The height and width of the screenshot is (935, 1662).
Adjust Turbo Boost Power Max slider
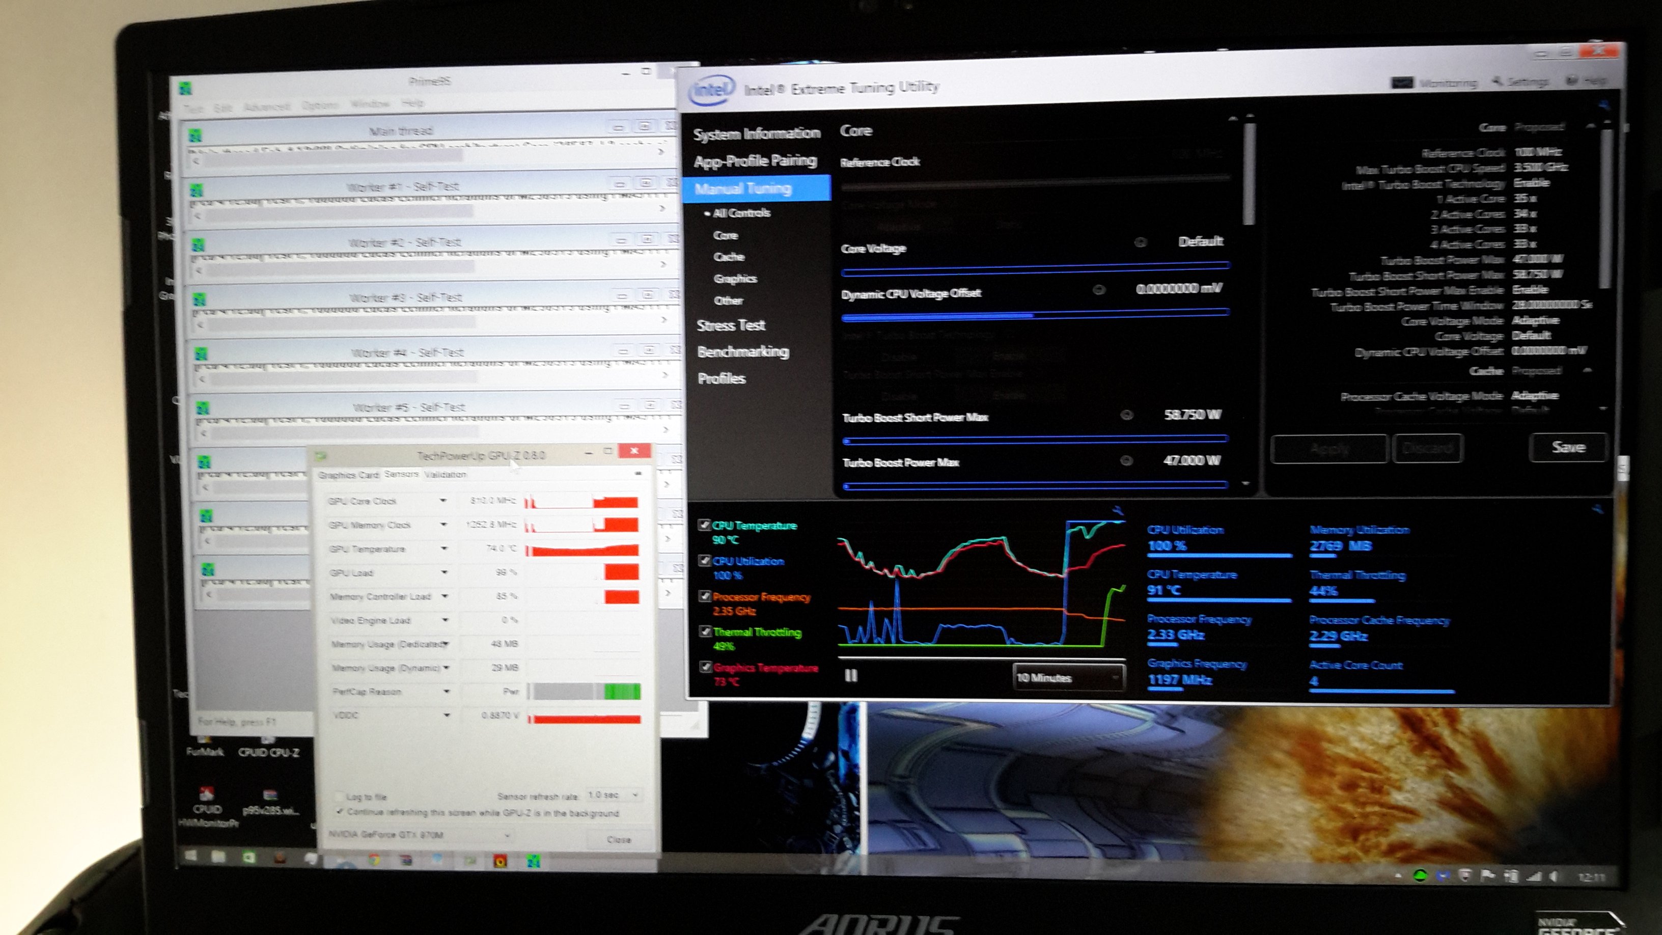click(1035, 485)
